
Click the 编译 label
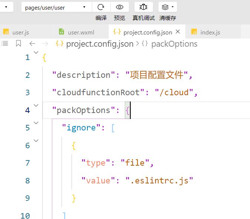point(101,18)
